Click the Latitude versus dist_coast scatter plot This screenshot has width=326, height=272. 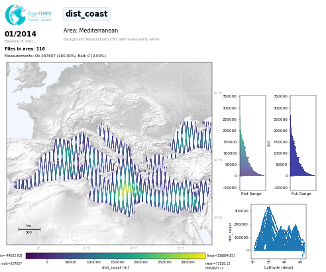tap(278, 232)
